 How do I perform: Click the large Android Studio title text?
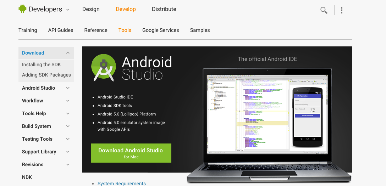tap(147, 68)
